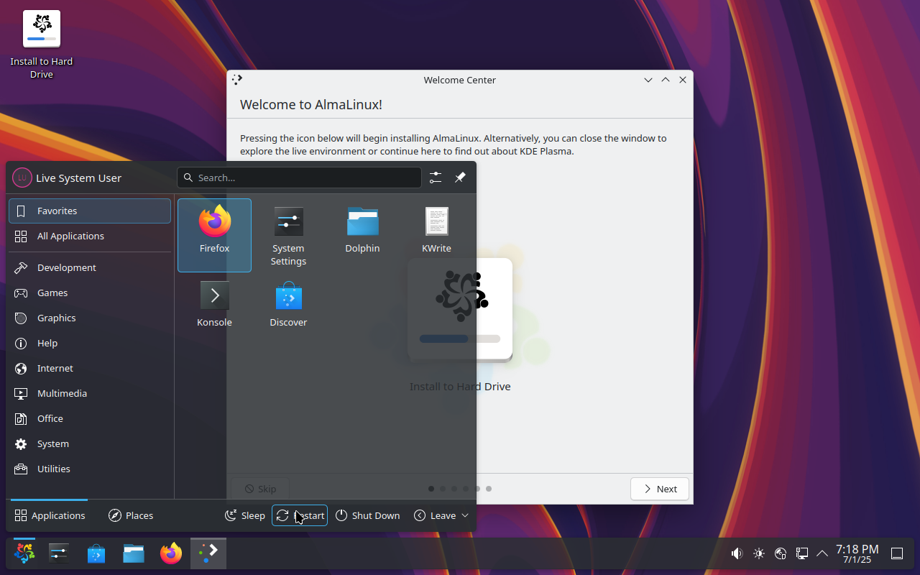Image resolution: width=920 pixels, height=575 pixels.
Task: Select Favorites category in launcher
Action: pos(90,211)
